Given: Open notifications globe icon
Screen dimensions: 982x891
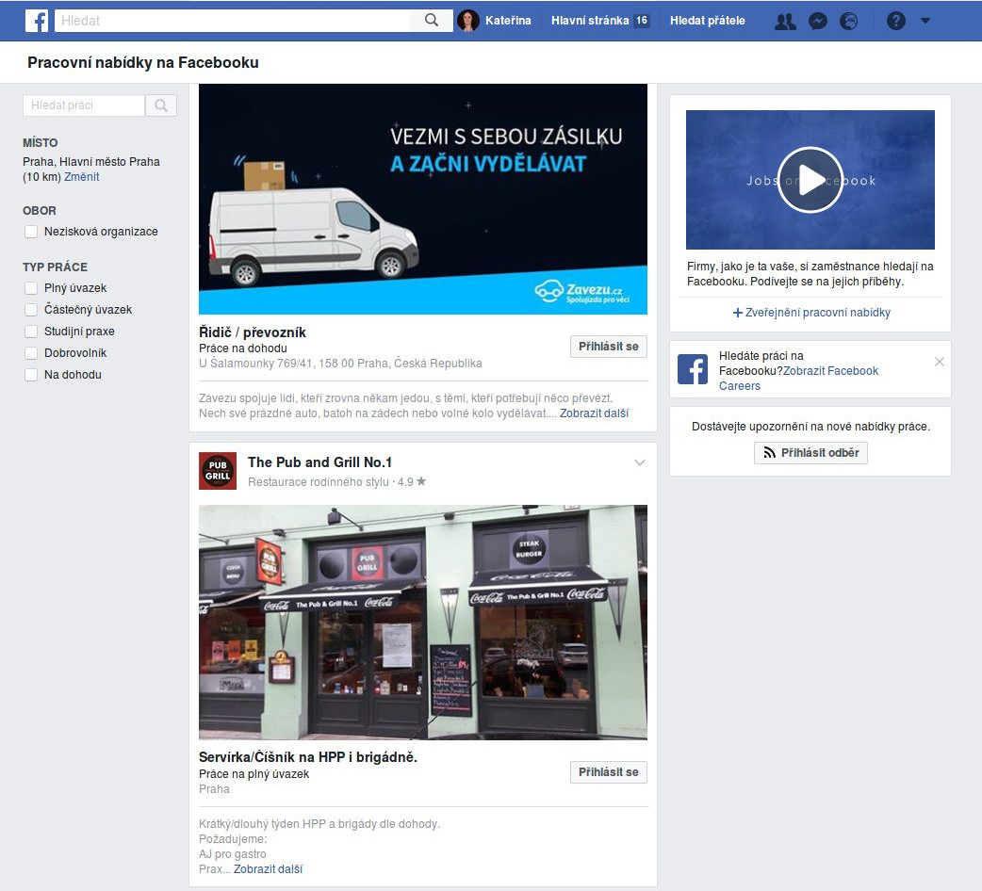Looking at the screenshot, I should coord(848,22).
